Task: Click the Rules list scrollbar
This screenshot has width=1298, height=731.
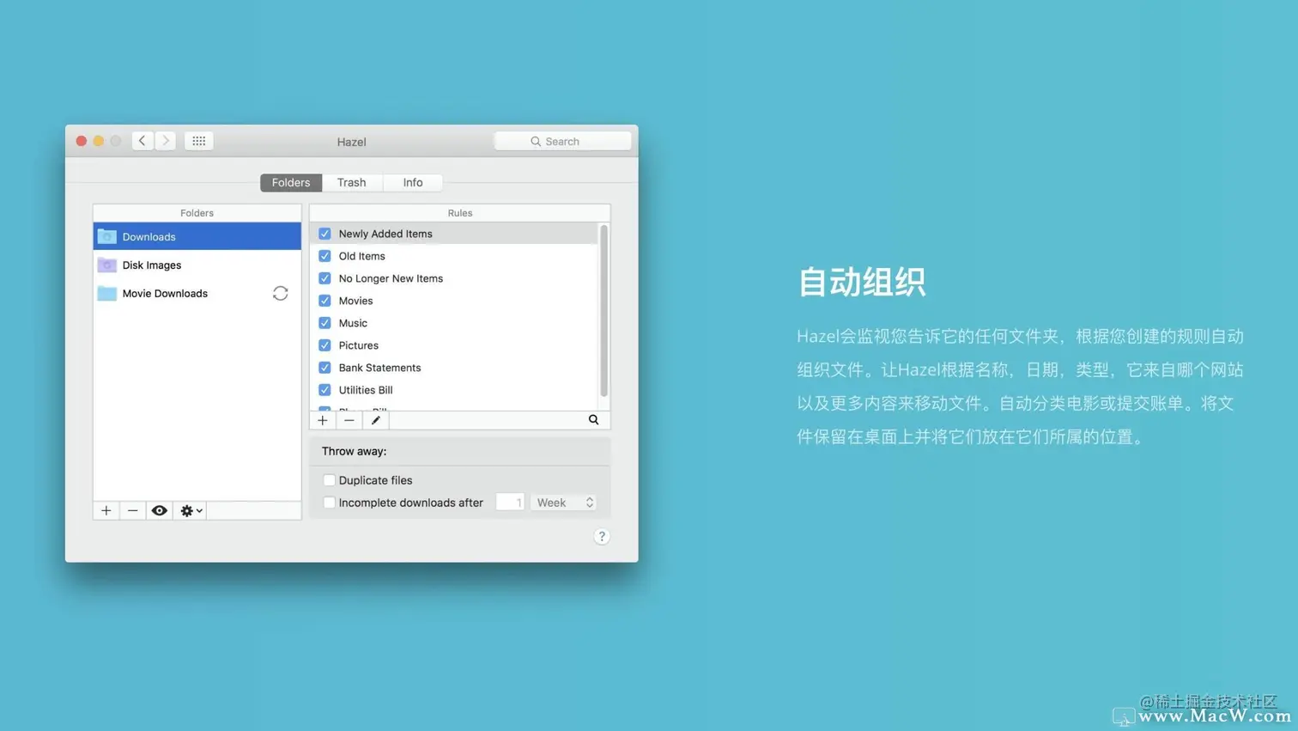Action: click(x=604, y=311)
